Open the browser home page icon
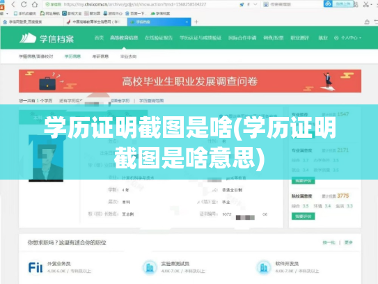This screenshot has width=378, height=284. [x=35, y=4]
